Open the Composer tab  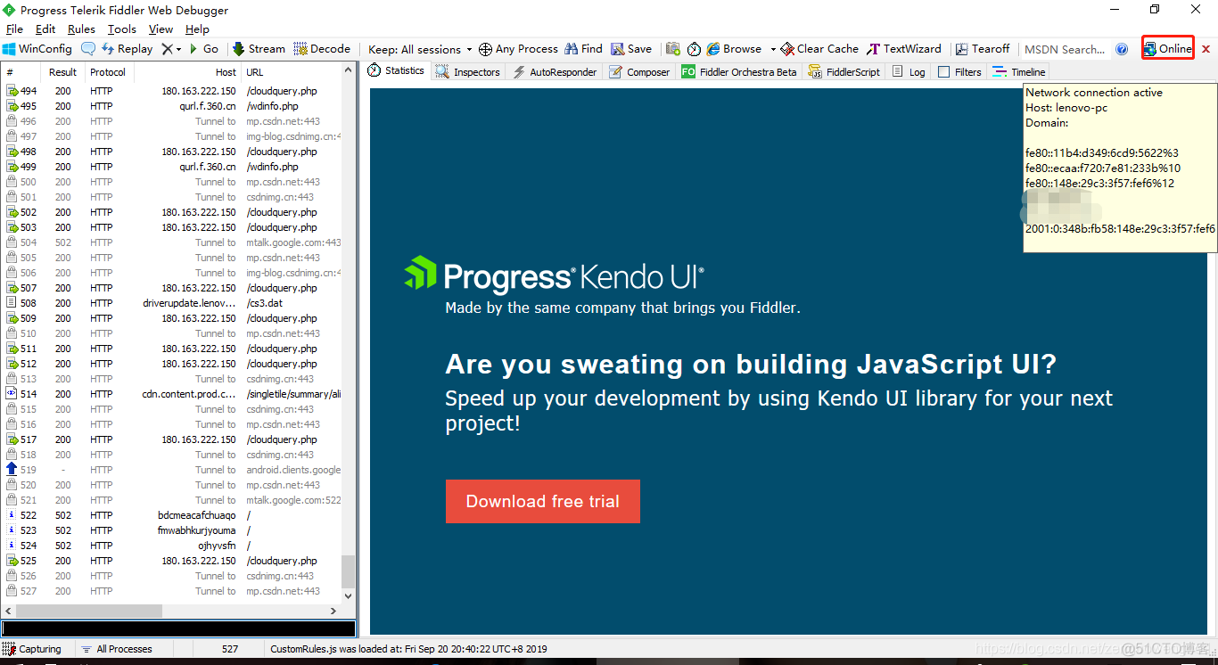[x=639, y=72]
